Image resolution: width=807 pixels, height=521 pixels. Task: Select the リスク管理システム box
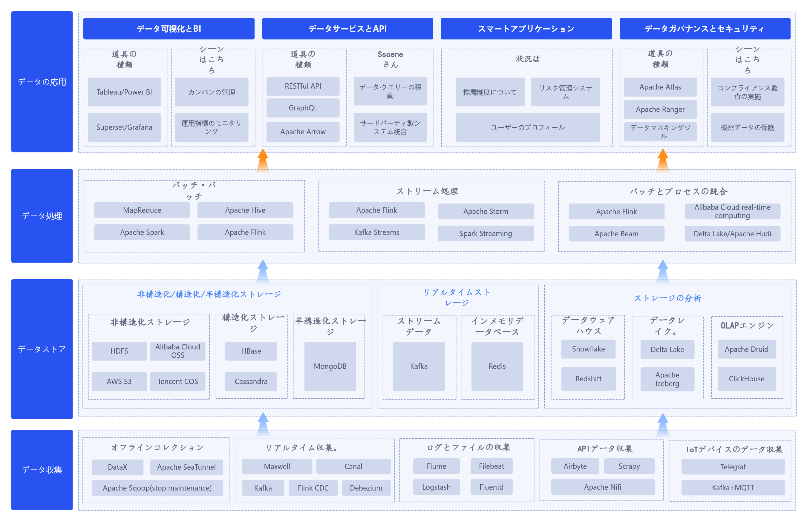click(565, 92)
